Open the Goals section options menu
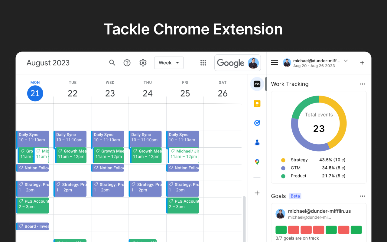Viewport: 387px width, 242px height. (x=362, y=196)
